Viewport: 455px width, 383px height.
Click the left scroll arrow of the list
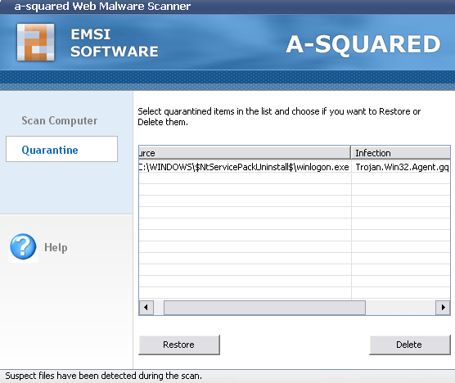[x=146, y=307]
